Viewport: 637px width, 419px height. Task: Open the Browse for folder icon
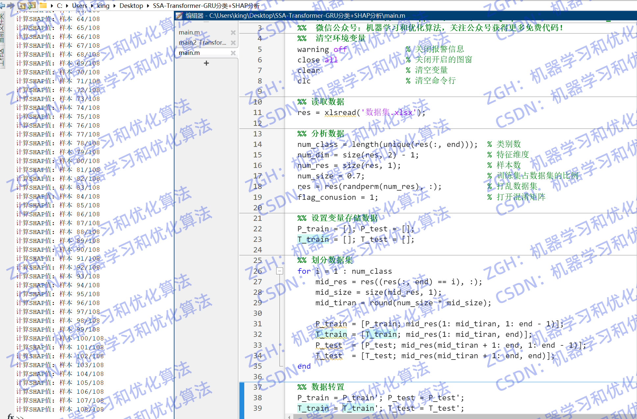32,5
